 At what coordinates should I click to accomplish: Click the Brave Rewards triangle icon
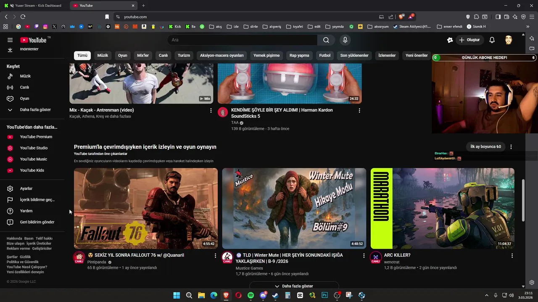point(411,17)
